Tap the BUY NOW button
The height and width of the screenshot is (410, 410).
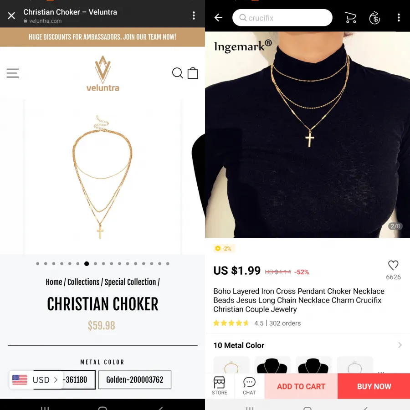tap(374, 386)
